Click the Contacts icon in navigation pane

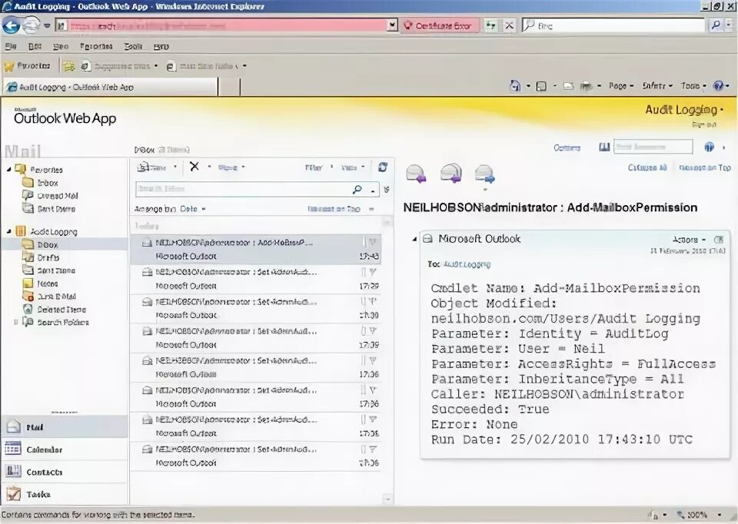click(13, 471)
